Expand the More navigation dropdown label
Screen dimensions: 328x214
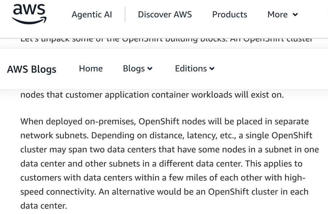(277, 14)
